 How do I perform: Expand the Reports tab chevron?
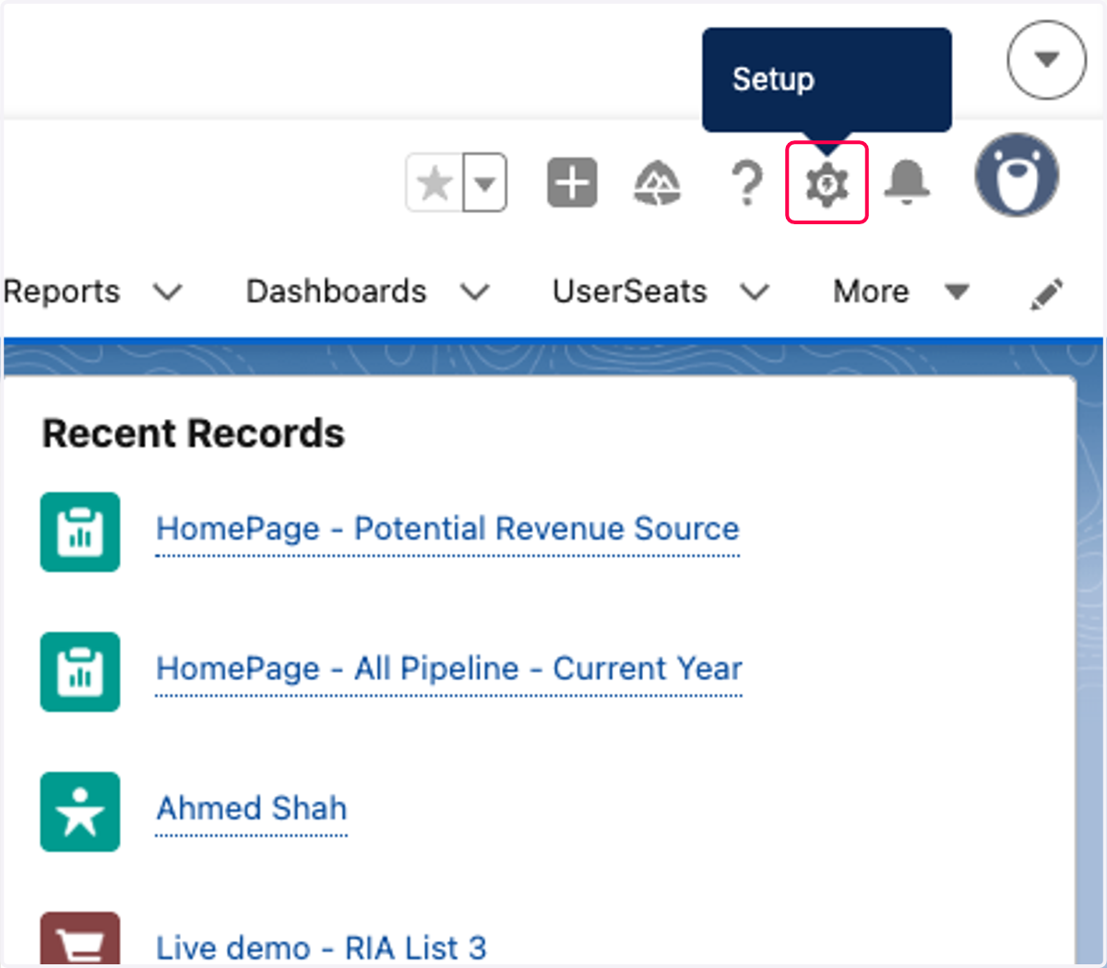168,293
